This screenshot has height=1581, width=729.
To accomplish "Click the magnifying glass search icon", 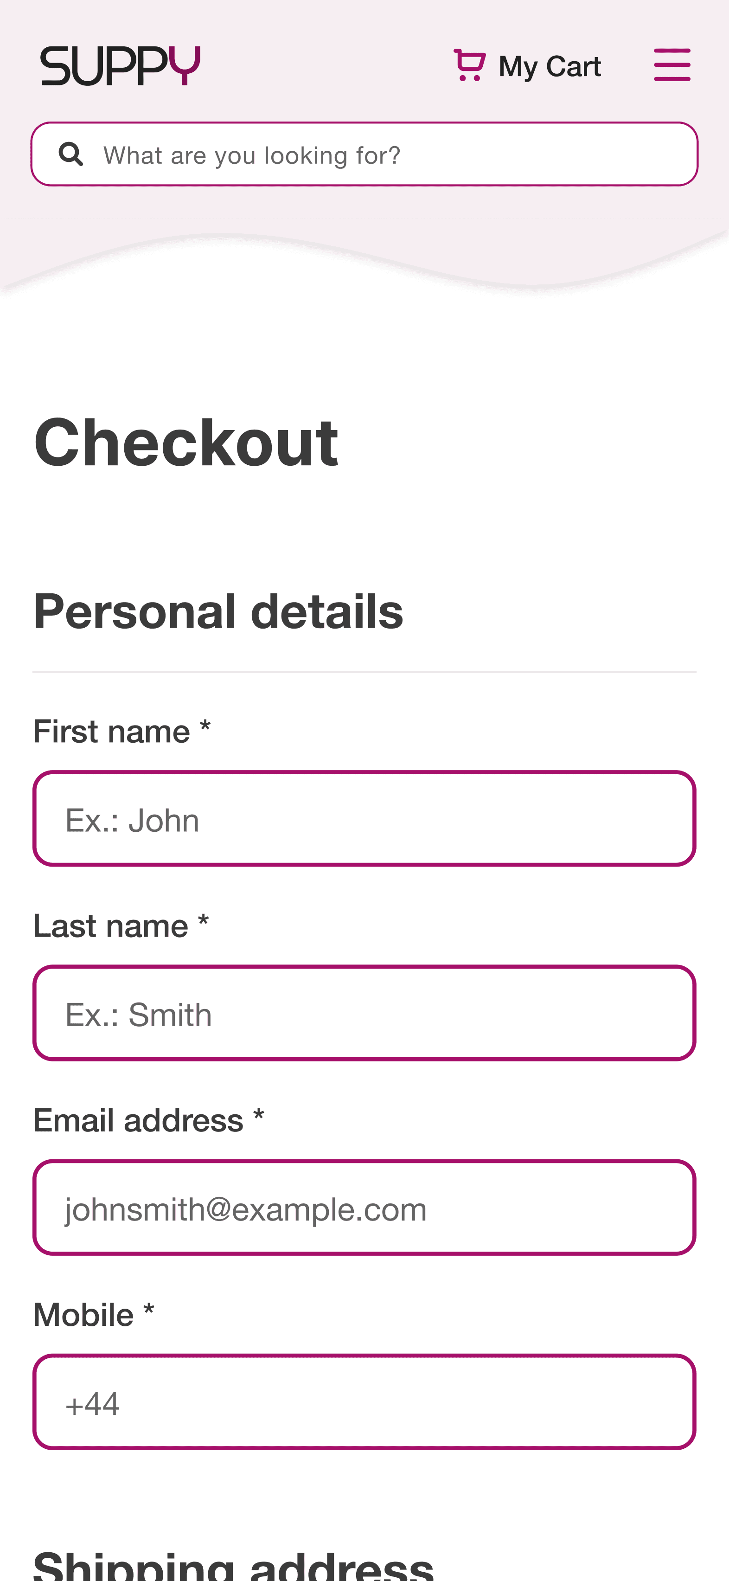I will [x=71, y=154].
